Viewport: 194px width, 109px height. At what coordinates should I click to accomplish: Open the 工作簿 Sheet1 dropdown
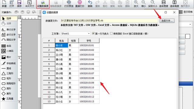pos(75,34)
